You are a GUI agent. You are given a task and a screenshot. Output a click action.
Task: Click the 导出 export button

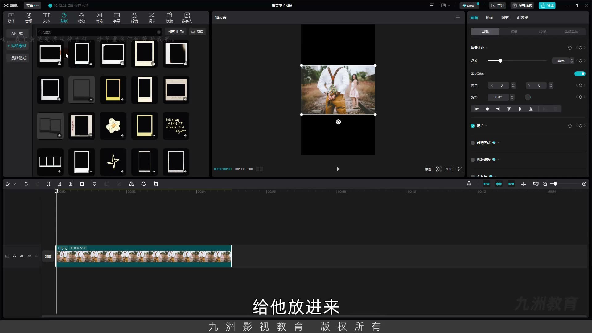pos(547,6)
